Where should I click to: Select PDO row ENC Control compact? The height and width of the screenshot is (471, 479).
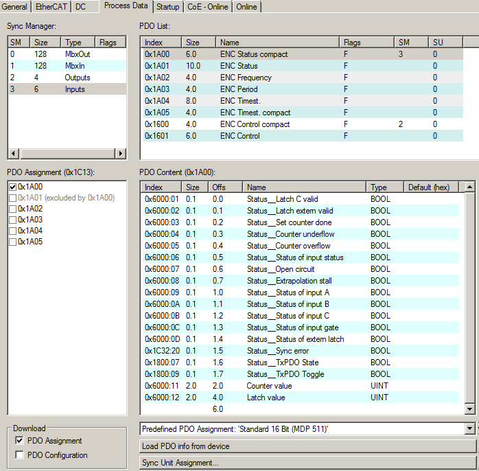(x=303, y=124)
